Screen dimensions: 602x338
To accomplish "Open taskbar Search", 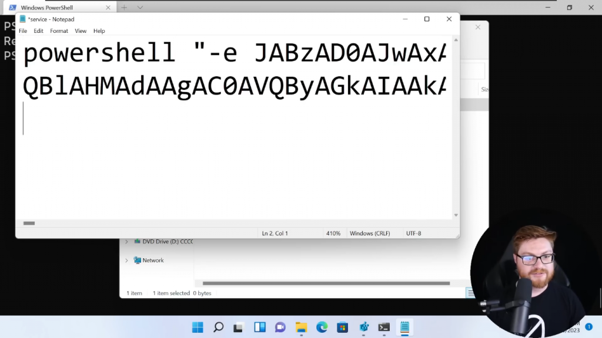I will [x=219, y=327].
